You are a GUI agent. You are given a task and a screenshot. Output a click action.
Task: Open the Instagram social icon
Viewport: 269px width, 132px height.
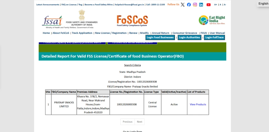pyautogui.click(x=195, y=5)
